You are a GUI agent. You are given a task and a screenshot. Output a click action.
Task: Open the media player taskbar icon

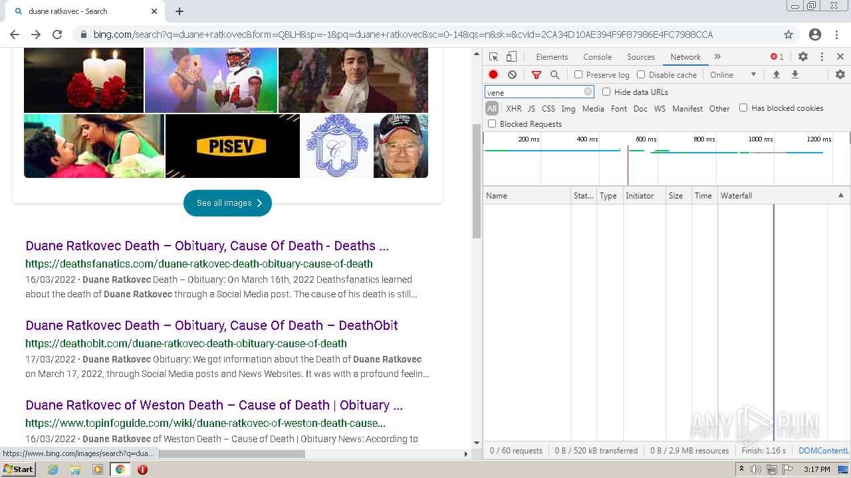tap(98, 469)
